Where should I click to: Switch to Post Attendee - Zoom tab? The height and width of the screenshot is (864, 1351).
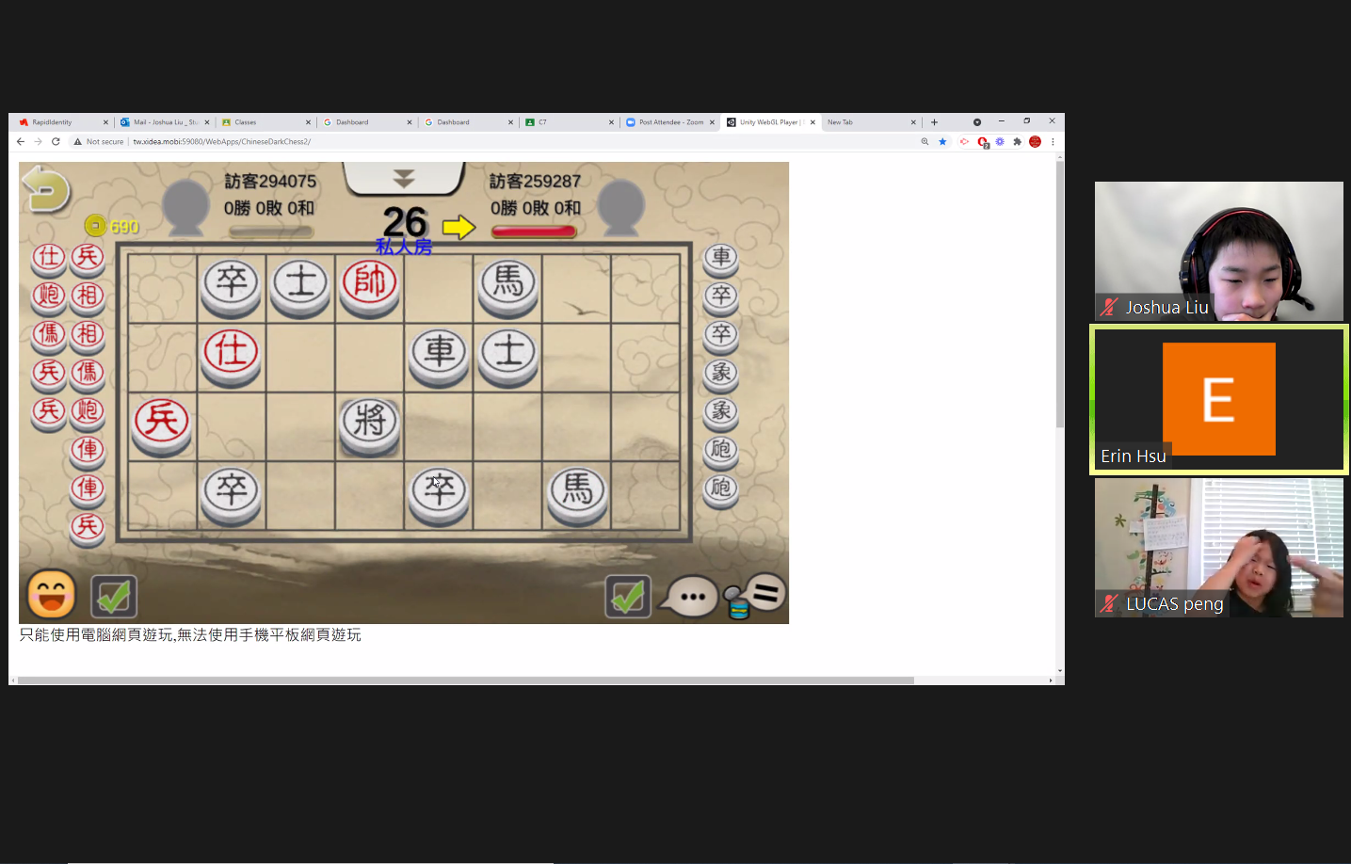click(x=670, y=122)
